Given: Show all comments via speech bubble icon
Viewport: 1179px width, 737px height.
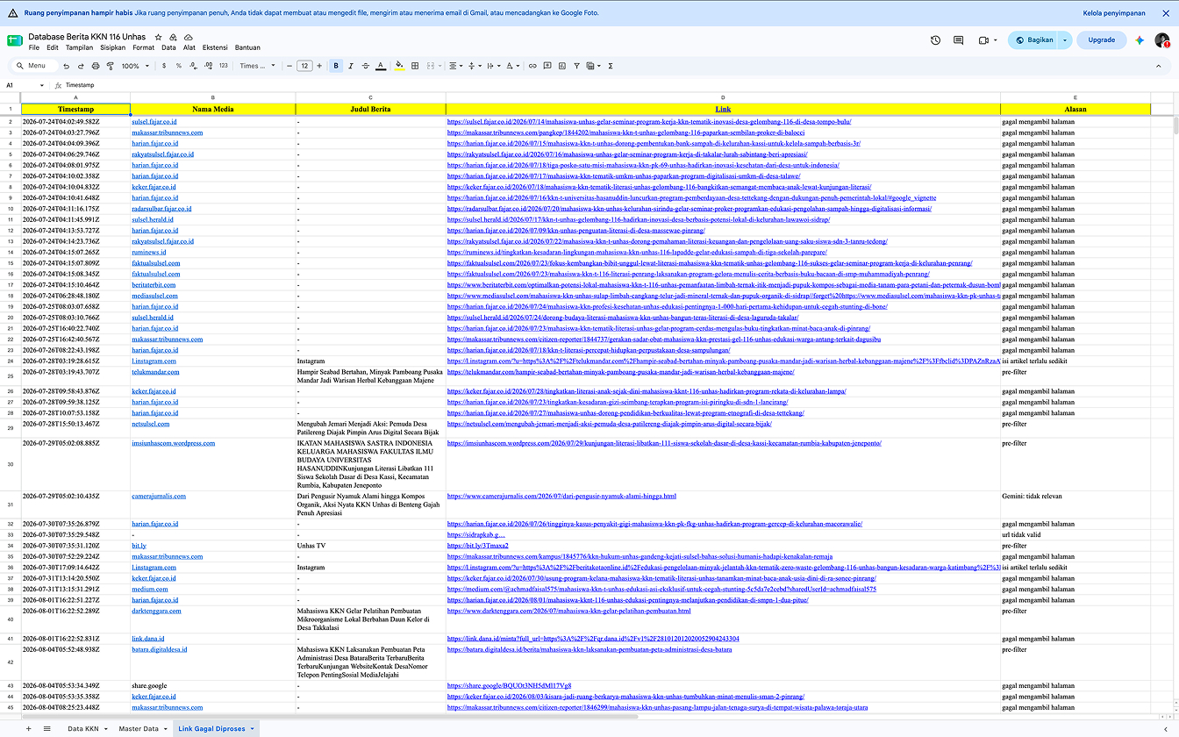Looking at the screenshot, I should tap(958, 39).
